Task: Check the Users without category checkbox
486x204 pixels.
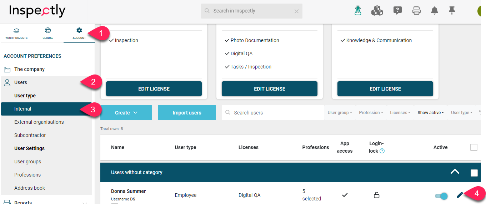Action: tap(474, 173)
